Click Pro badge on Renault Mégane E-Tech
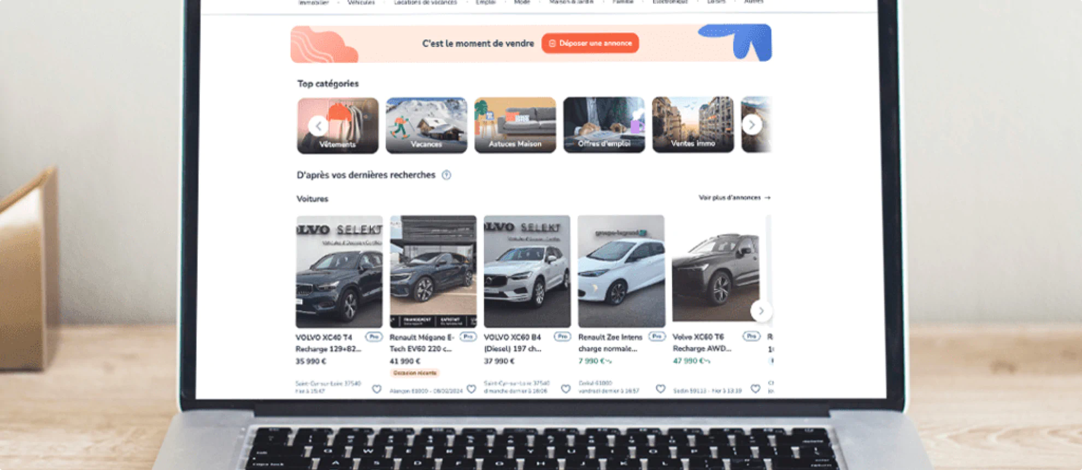The image size is (1082, 470). pyautogui.click(x=468, y=337)
